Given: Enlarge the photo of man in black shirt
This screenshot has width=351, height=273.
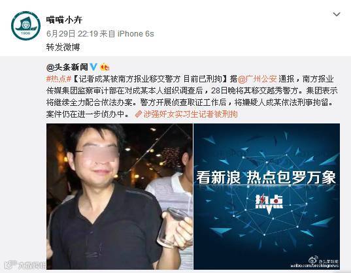Looking at the screenshot, I should coord(120,197).
